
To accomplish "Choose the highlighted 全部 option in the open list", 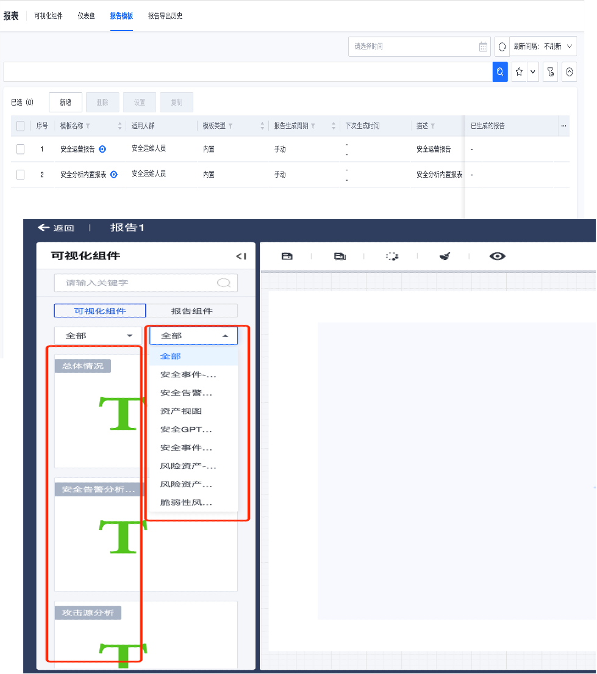I will click(x=193, y=357).
